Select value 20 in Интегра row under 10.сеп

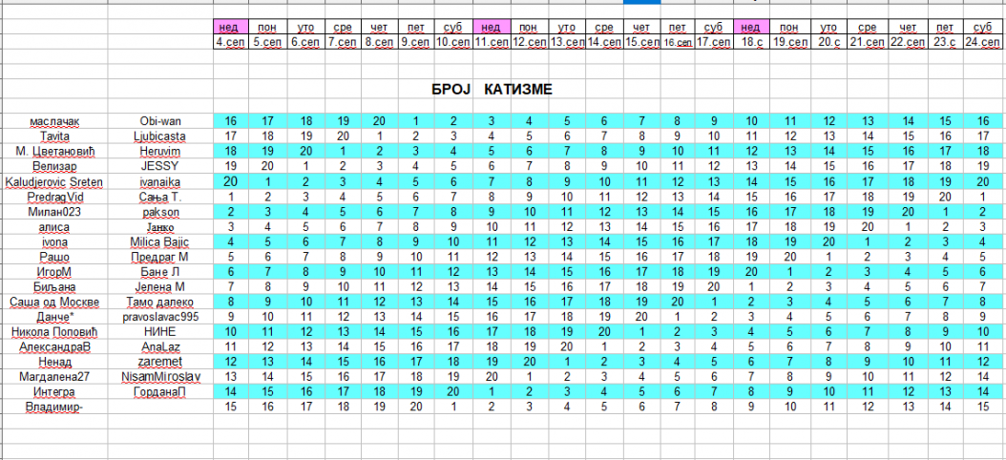455,392
